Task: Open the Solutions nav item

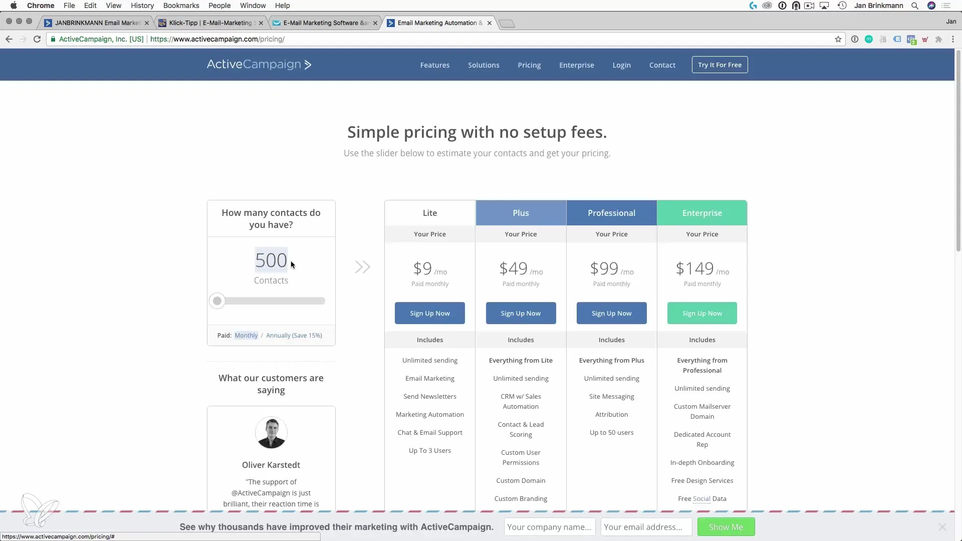Action: click(x=484, y=65)
